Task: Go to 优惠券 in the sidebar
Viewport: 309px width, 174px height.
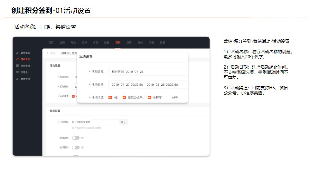Action: pos(24,72)
